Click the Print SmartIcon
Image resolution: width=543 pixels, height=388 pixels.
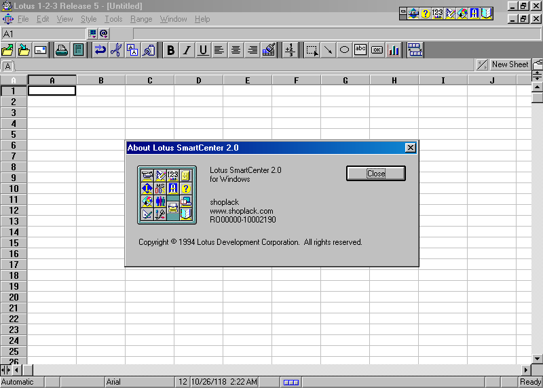(x=62, y=50)
